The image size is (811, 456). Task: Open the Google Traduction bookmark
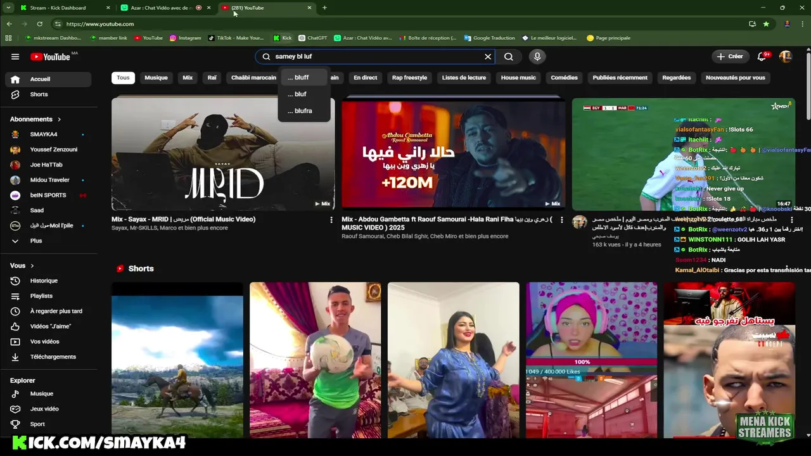coord(490,38)
